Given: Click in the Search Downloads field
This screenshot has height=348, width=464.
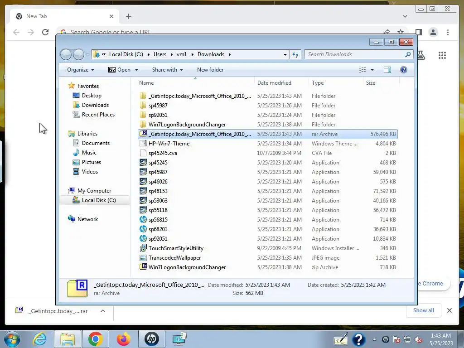Looking at the screenshot, I should [354, 54].
